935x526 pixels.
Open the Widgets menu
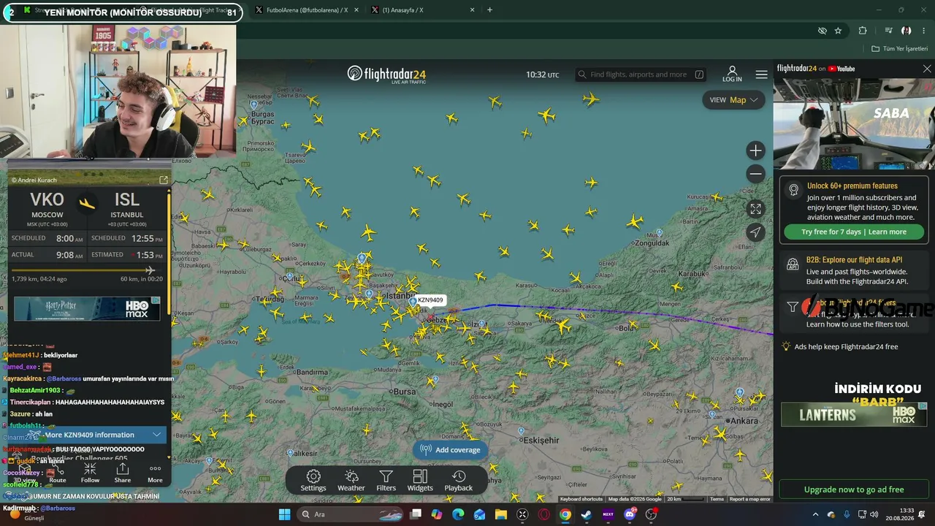click(x=420, y=481)
